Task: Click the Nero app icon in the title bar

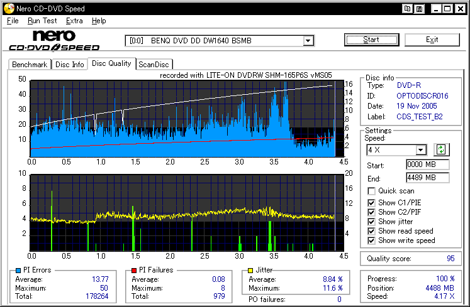Action: tap(8, 9)
